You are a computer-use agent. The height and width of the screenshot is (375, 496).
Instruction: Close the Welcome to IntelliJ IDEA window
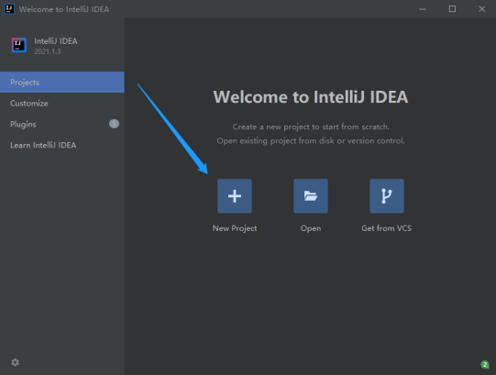click(481, 9)
